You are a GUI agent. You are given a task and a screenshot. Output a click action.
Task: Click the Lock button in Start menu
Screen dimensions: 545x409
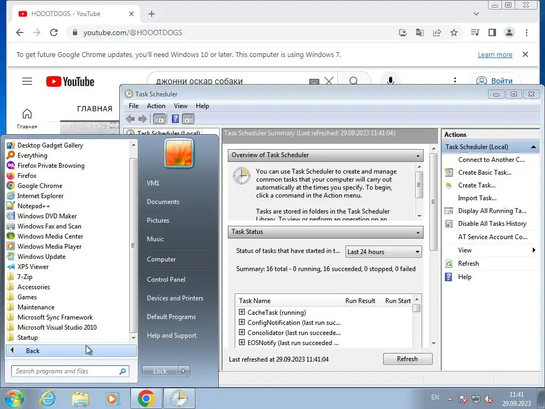pyautogui.click(x=160, y=371)
